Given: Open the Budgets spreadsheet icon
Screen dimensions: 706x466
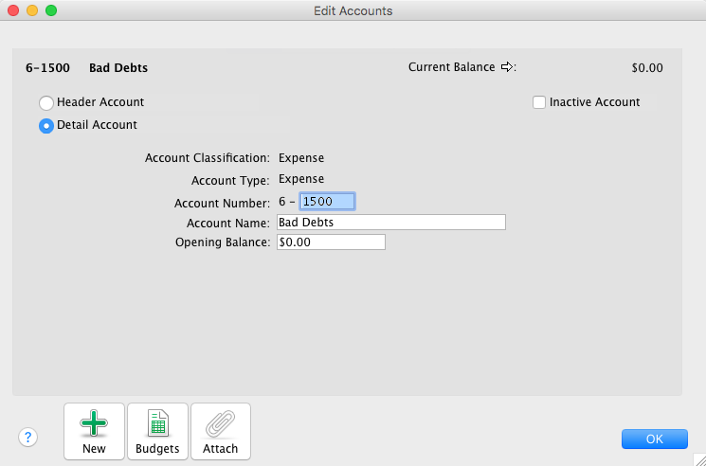Looking at the screenshot, I should click(157, 423).
